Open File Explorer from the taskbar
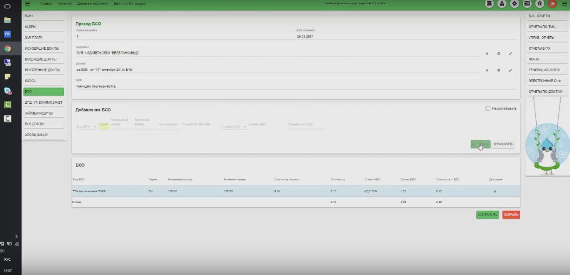The image size is (570, 275). (7, 20)
